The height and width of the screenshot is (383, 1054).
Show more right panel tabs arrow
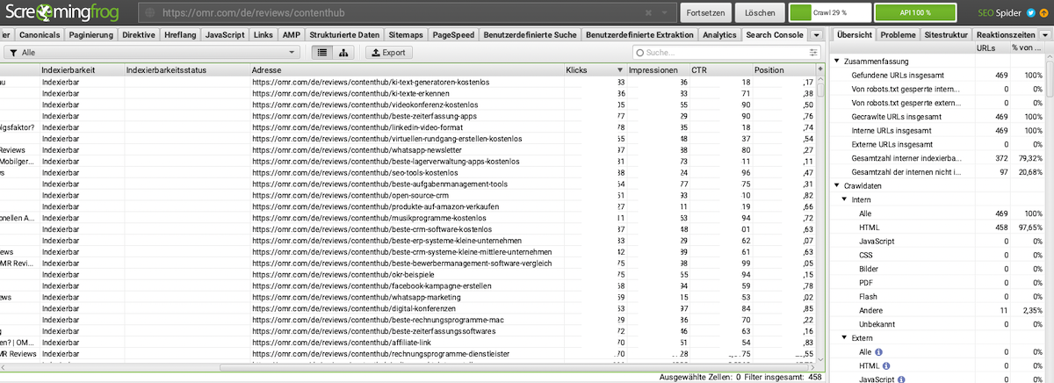point(1043,34)
